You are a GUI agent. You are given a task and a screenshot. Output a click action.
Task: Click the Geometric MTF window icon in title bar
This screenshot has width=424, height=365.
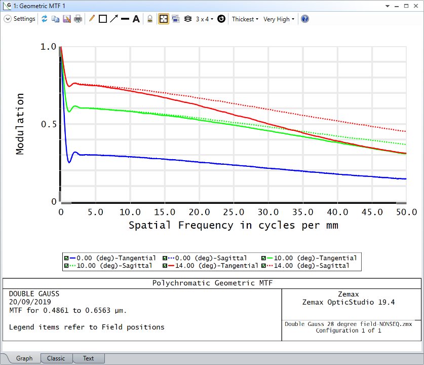tap(7, 6)
